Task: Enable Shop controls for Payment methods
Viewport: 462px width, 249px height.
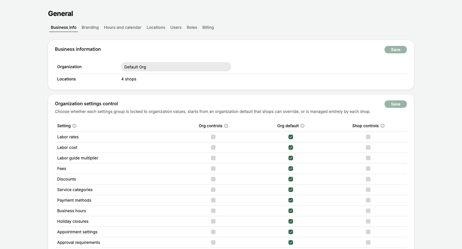Action: [x=368, y=200]
